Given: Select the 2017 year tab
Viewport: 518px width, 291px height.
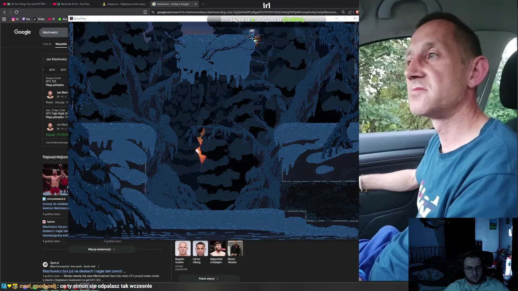Looking at the screenshot, I should 64,70.
